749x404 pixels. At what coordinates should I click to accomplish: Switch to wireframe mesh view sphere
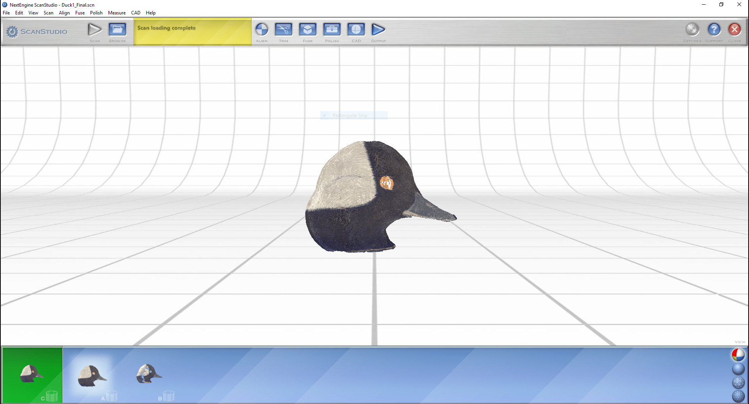[x=738, y=383]
